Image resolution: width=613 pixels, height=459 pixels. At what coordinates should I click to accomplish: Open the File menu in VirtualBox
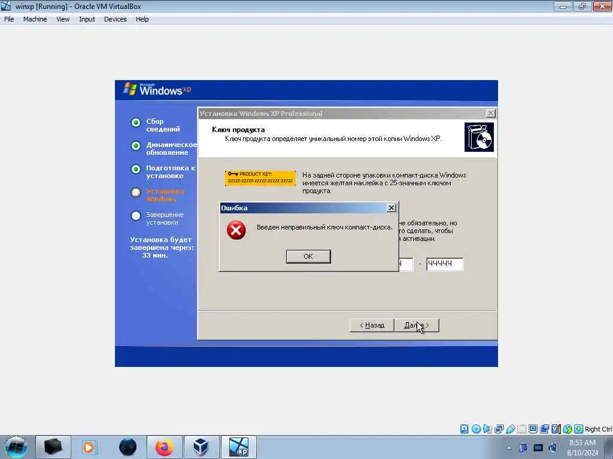point(9,19)
